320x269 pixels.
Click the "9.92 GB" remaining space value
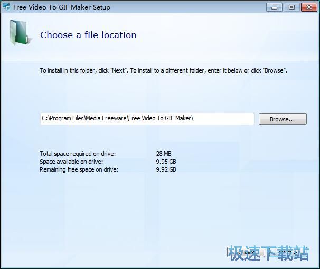[x=166, y=169]
